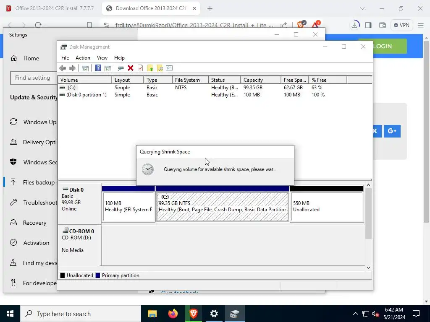Viewport: 430px width, 322px height.
Task: Sort by Volume column header
Action: [85, 80]
